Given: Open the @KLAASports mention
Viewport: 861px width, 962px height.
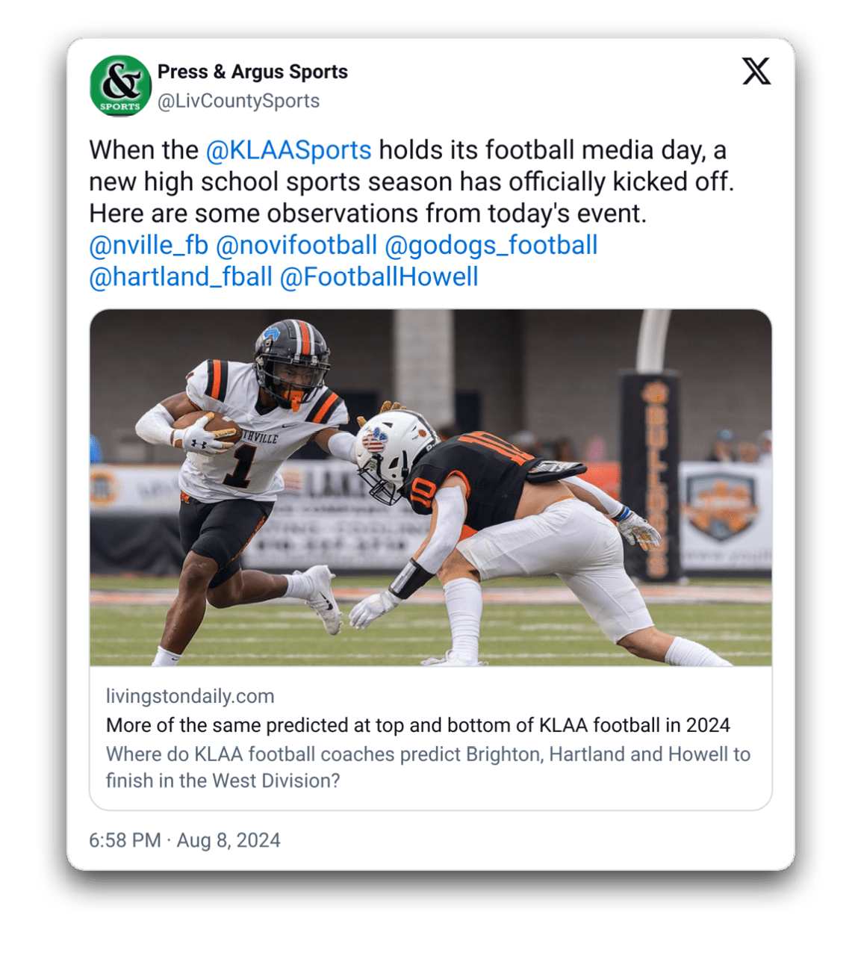Looking at the screenshot, I should pyautogui.click(x=288, y=150).
